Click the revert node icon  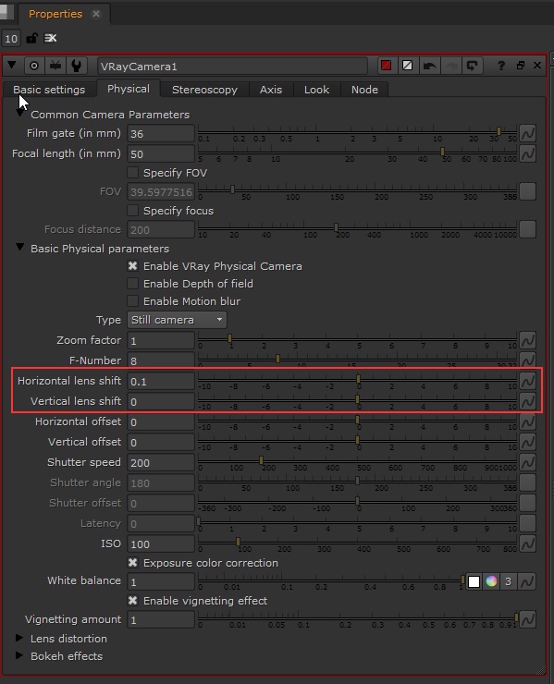[x=472, y=66]
